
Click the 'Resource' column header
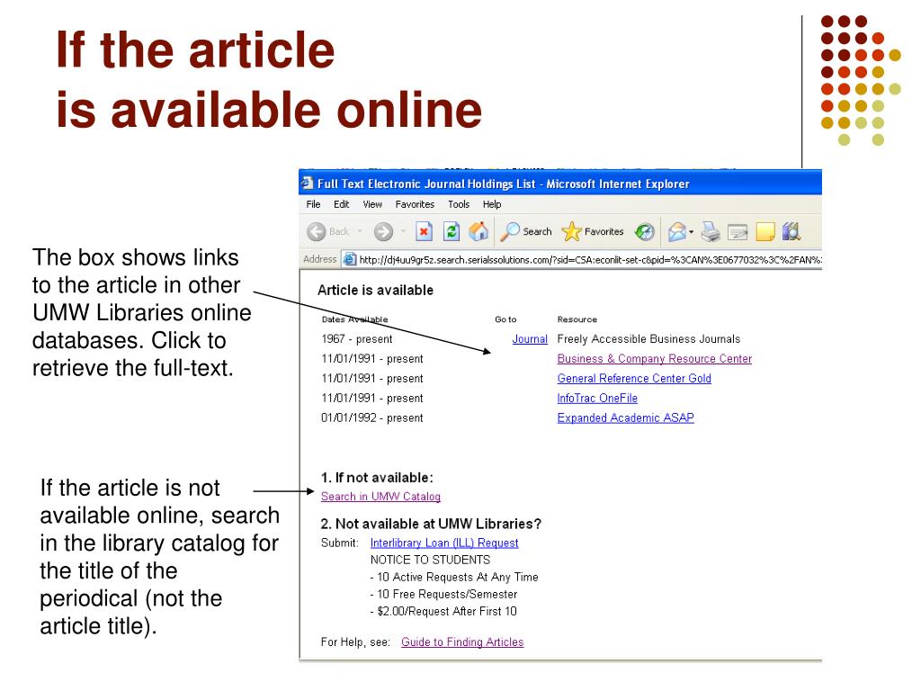coord(577,319)
